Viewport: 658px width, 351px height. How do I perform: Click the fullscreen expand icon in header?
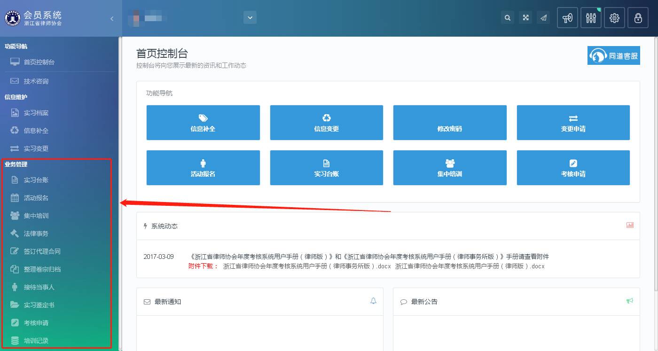point(525,18)
